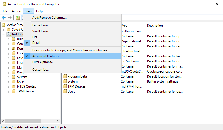Switch to Large Icons view
The image size is (223, 130).
coord(40,25)
